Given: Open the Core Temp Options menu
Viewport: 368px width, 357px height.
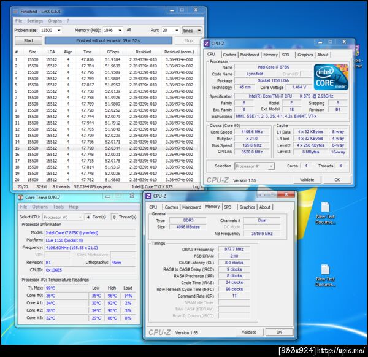Looking at the screenshot, I should pos(40,207).
